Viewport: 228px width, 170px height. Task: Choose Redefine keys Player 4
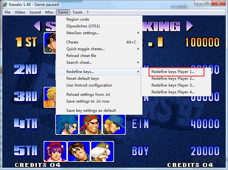(x=173, y=92)
